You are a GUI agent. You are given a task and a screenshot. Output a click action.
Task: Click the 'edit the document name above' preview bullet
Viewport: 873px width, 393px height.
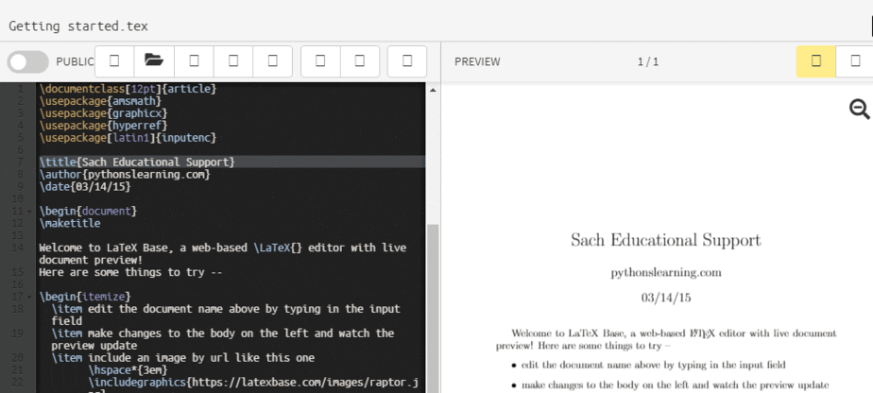[653, 366]
